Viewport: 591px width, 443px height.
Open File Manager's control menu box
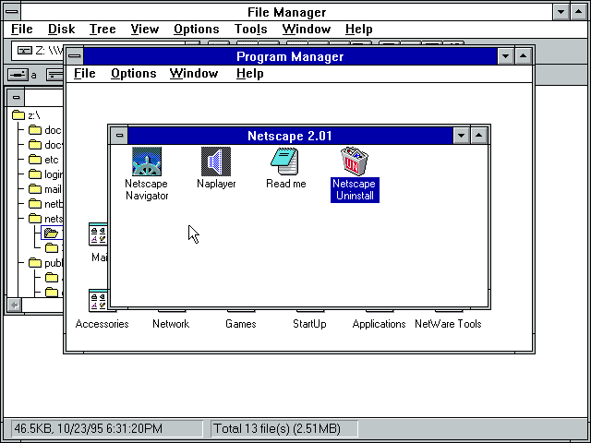[x=12, y=12]
